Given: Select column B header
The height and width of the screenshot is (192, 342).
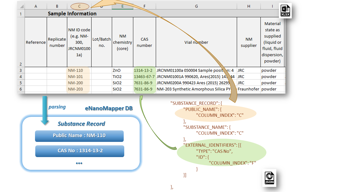Looking at the screenshot, I should click(57, 6).
